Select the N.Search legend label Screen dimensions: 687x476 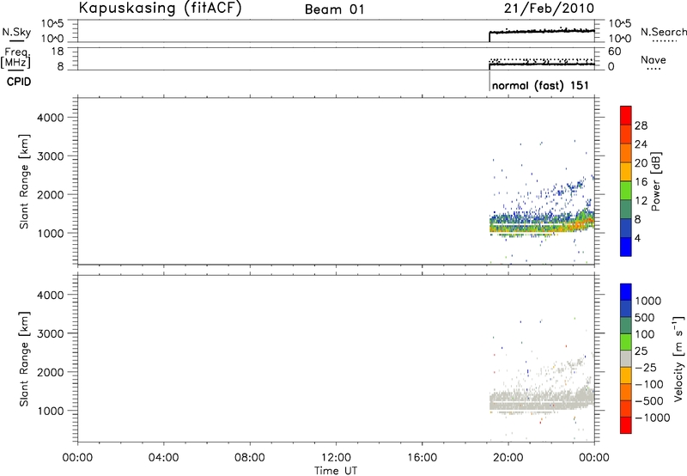663,32
